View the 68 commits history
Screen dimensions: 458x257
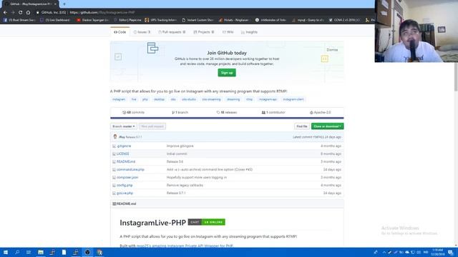pos(134,113)
